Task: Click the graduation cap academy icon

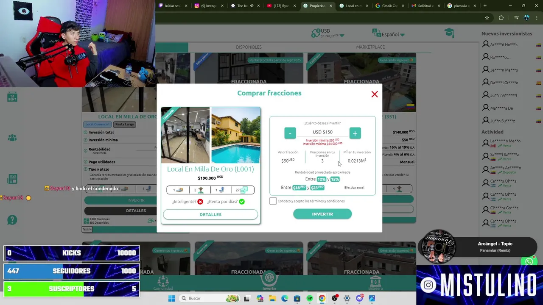Action: click(449, 33)
